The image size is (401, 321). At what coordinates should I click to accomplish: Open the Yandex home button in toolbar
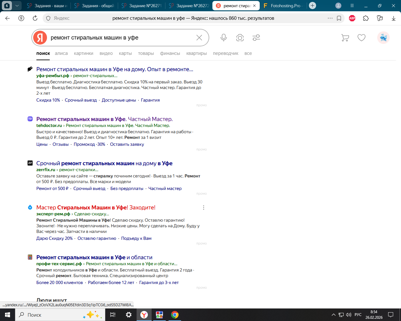point(21,18)
